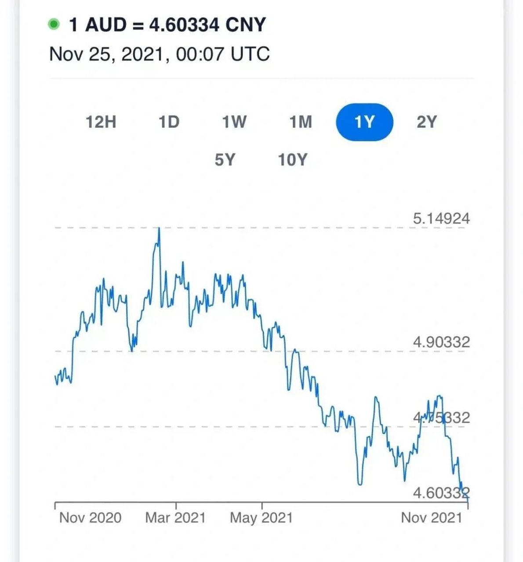
Task: Click the Mar 2021 axis marker
Action: [x=175, y=518]
